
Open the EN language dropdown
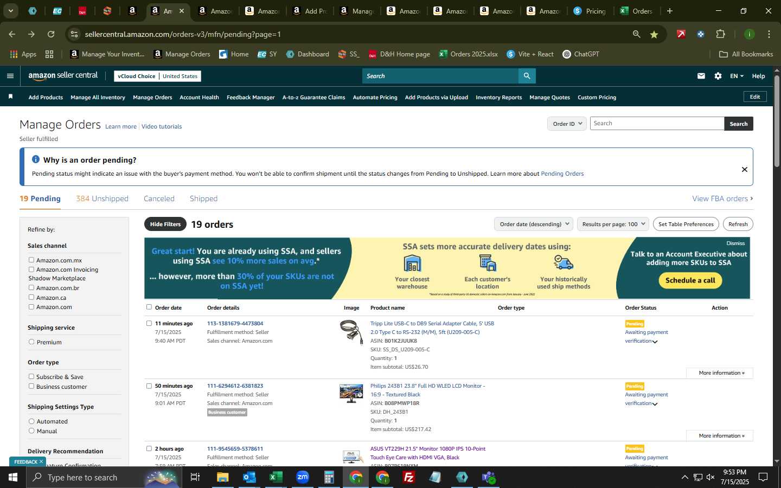pyautogui.click(x=737, y=76)
